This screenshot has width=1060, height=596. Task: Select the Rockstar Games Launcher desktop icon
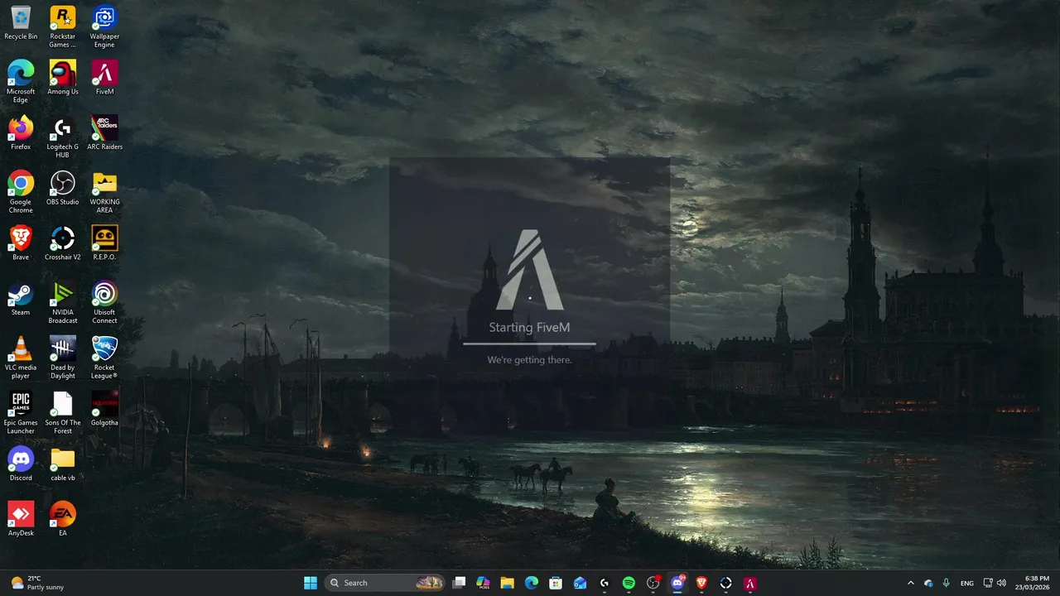[x=63, y=26]
